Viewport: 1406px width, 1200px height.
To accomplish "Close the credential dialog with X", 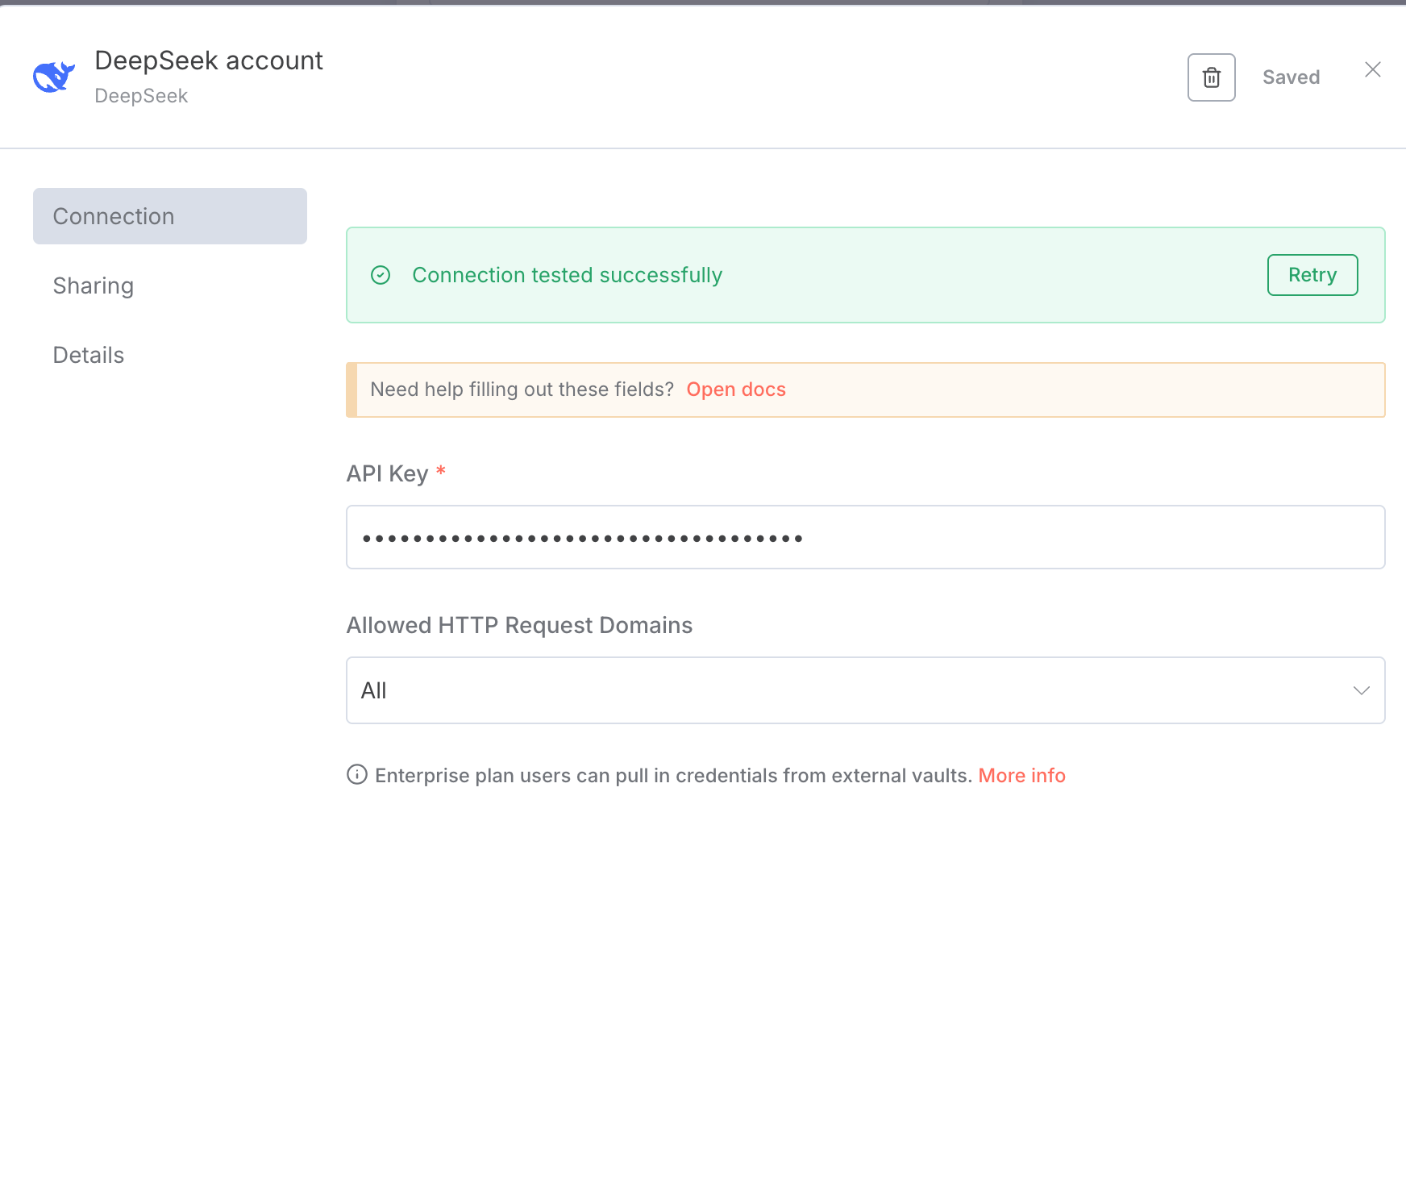I will (x=1372, y=70).
